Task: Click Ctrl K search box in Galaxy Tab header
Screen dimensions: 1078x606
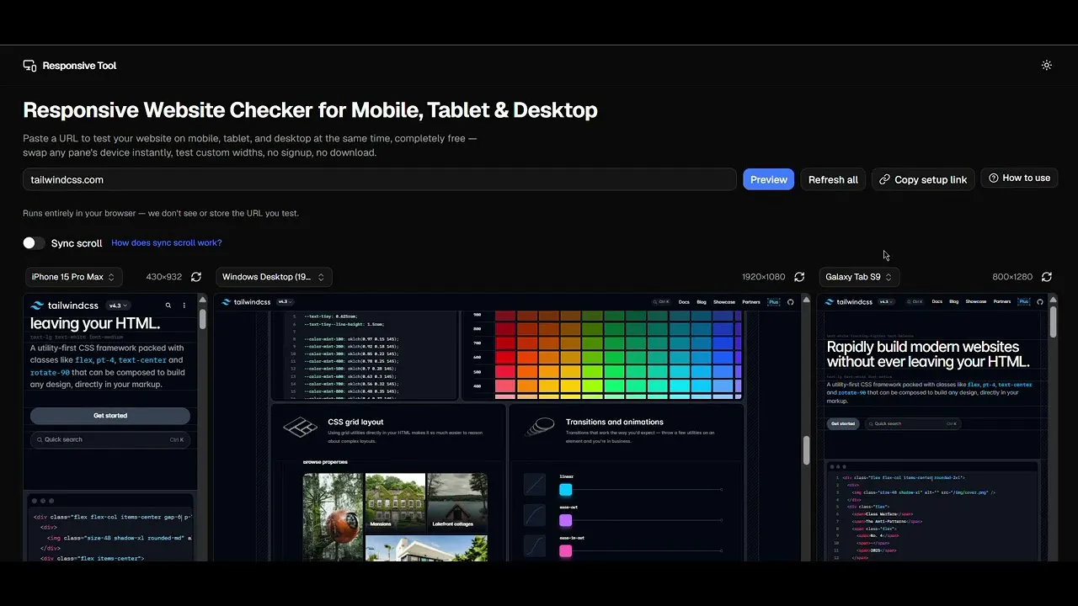Action: pyautogui.click(x=915, y=301)
